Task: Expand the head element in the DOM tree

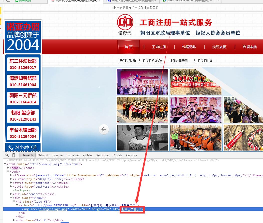Action: [9, 168]
